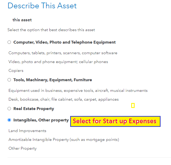Viewport: 171px width, 165px height.
Task: Click the 'Video, photo and phone equipment' line
Action: pos(58,62)
